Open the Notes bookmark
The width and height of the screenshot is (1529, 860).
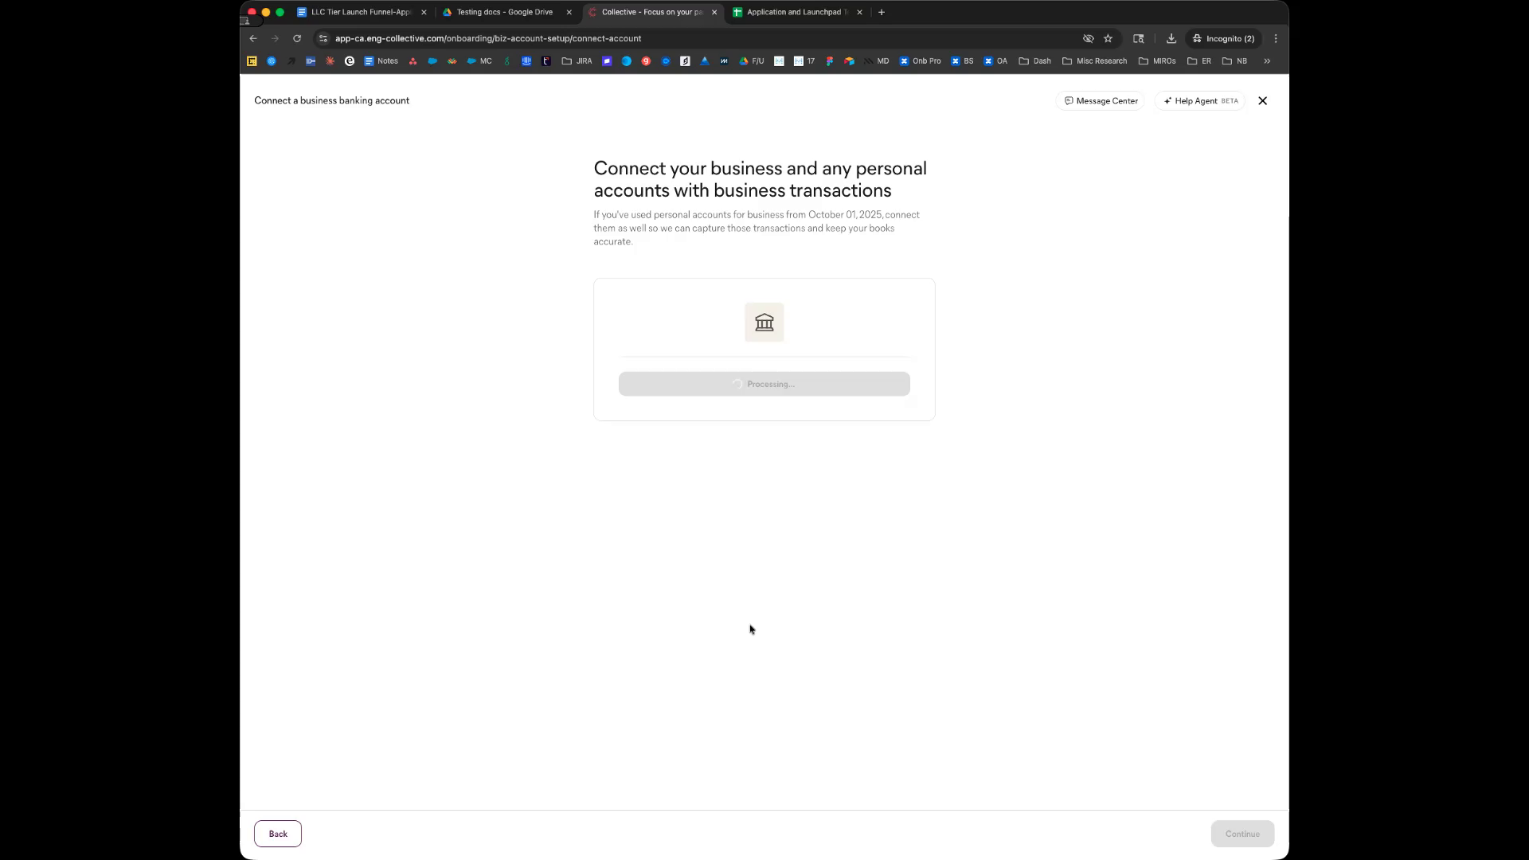(x=381, y=61)
